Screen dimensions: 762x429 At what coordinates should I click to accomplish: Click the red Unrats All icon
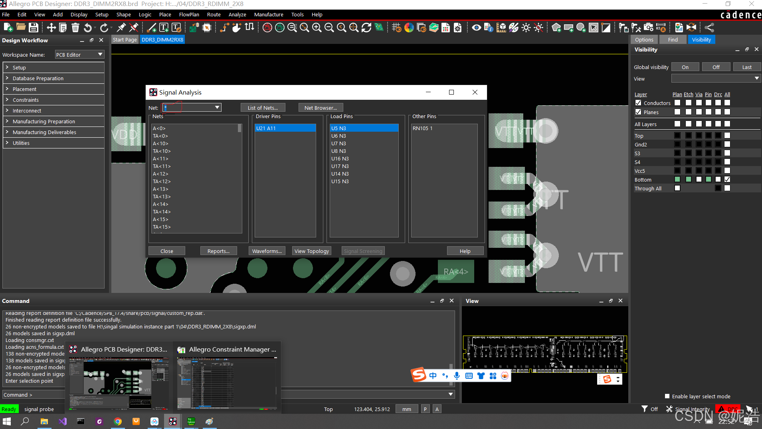click(x=267, y=28)
